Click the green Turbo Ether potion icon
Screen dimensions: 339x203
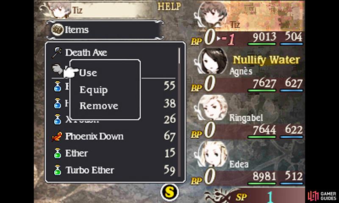(57, 170)
